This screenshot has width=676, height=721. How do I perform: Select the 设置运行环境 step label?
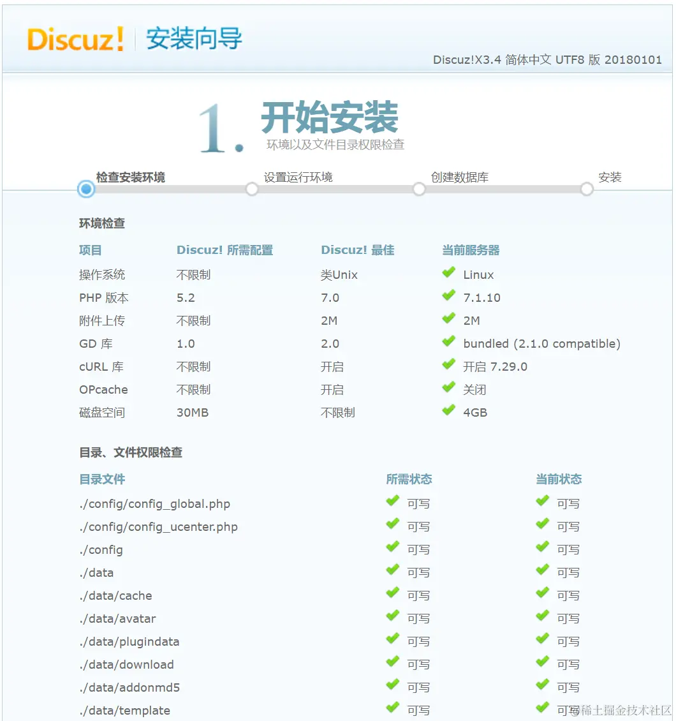click(x=298, y=177)
